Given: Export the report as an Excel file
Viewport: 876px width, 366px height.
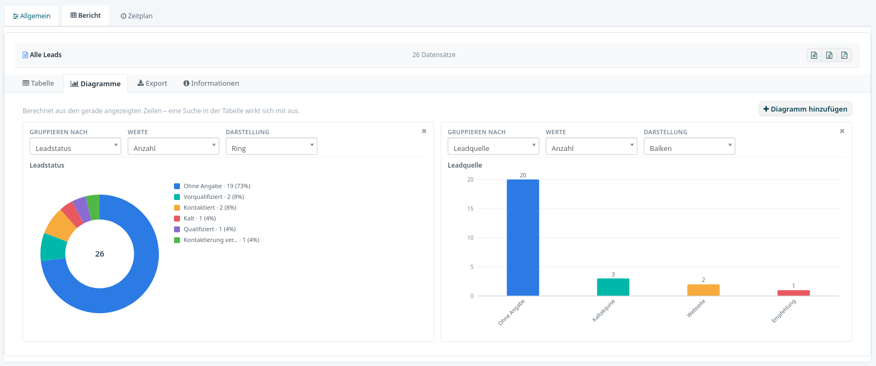Looking at the screenshot, I should pyautogui.click(x=829, y=55).
